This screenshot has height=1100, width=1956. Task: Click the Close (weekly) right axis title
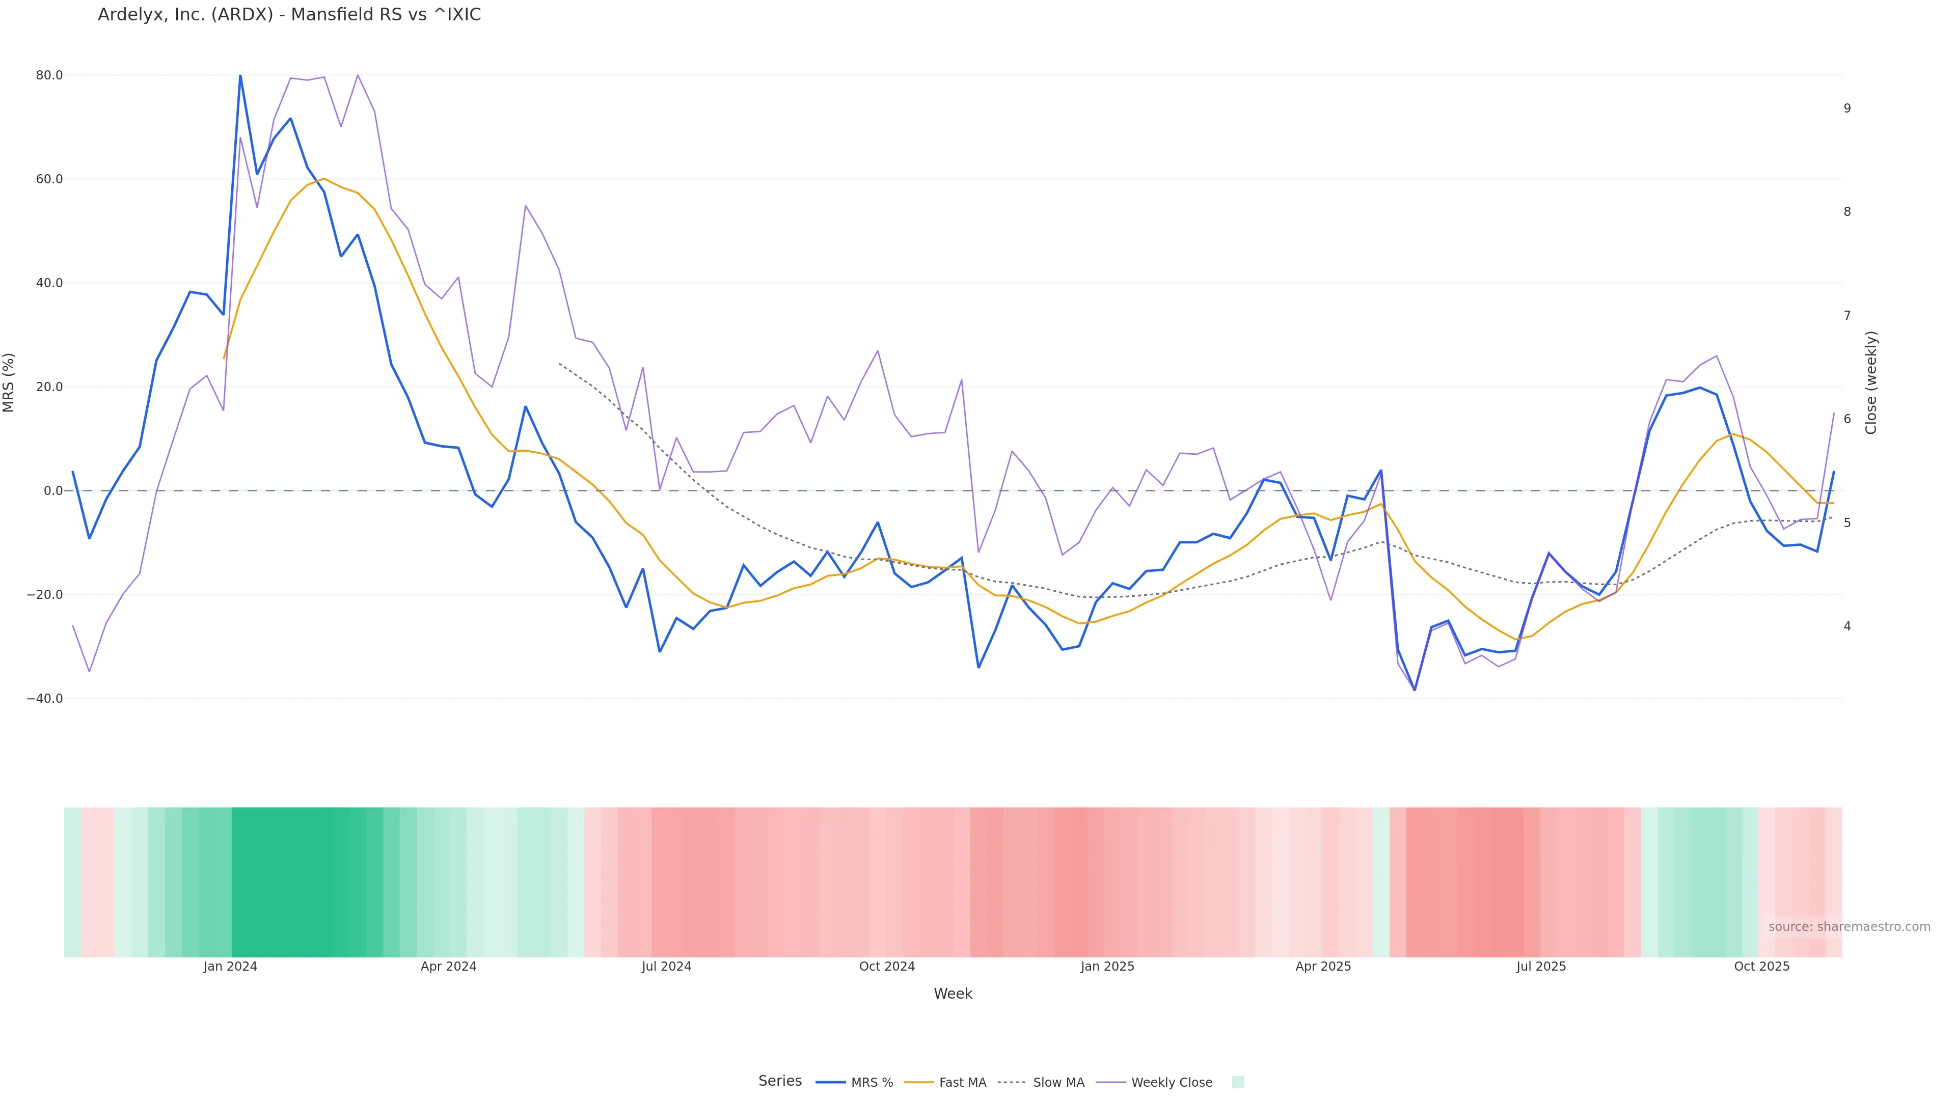(x=1871, y=382)
